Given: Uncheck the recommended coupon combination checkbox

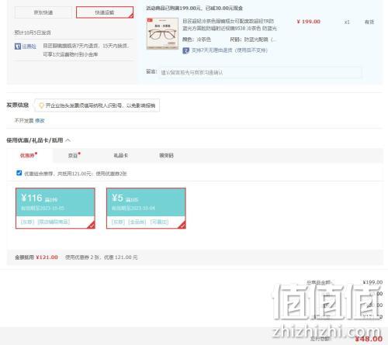Looking at the screenshot, I should 19,173.
